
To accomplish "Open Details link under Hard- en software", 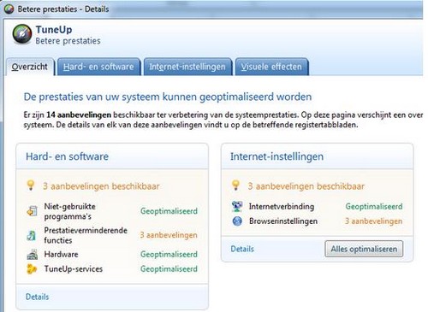I will 37,297.
